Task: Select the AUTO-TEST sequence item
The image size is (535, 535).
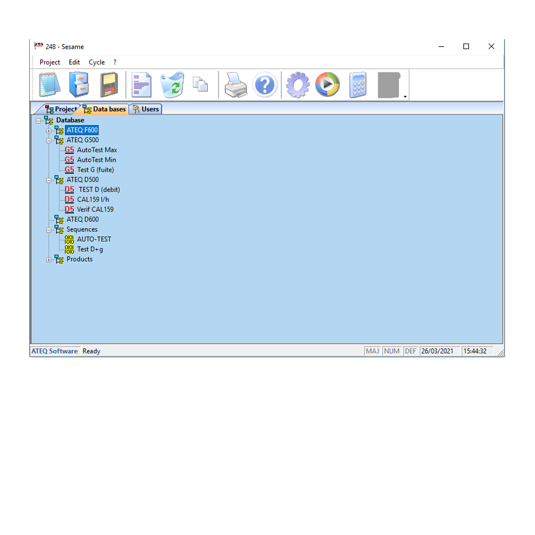Action: (94, 239)
